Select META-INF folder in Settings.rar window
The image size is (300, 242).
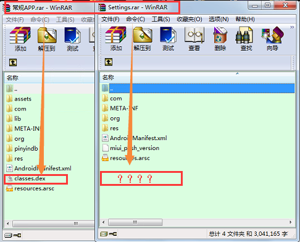pos(120,108)
